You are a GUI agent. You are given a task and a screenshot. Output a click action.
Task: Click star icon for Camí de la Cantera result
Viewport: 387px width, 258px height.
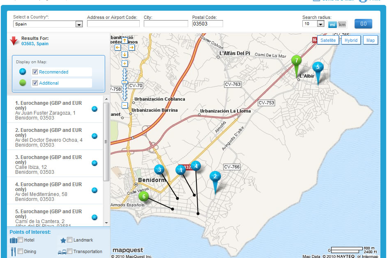click(94, 217)
